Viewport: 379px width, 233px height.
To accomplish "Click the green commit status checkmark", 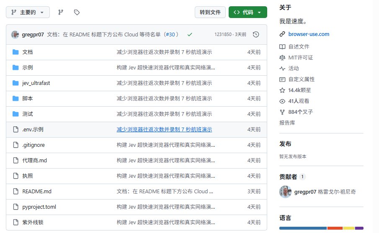I will click(x=190, y=35).
